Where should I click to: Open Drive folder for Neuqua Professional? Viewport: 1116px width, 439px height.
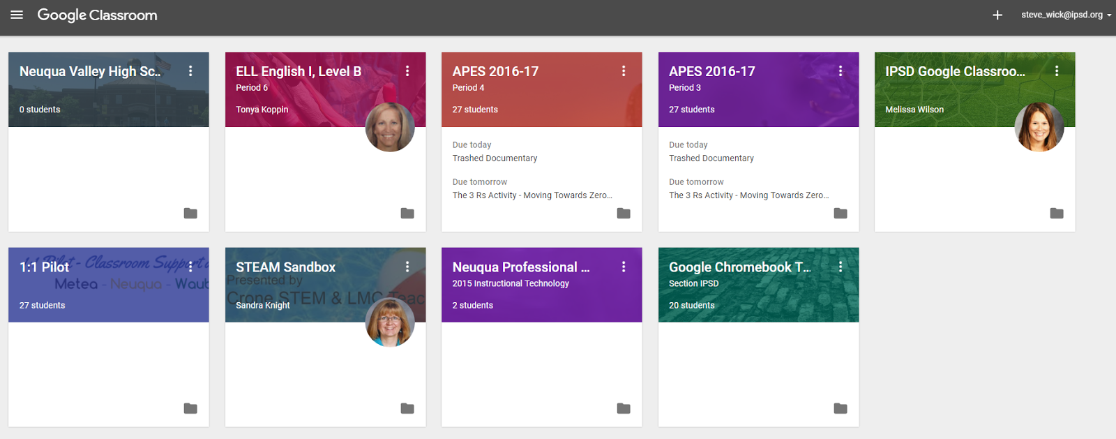click(624, 408)
